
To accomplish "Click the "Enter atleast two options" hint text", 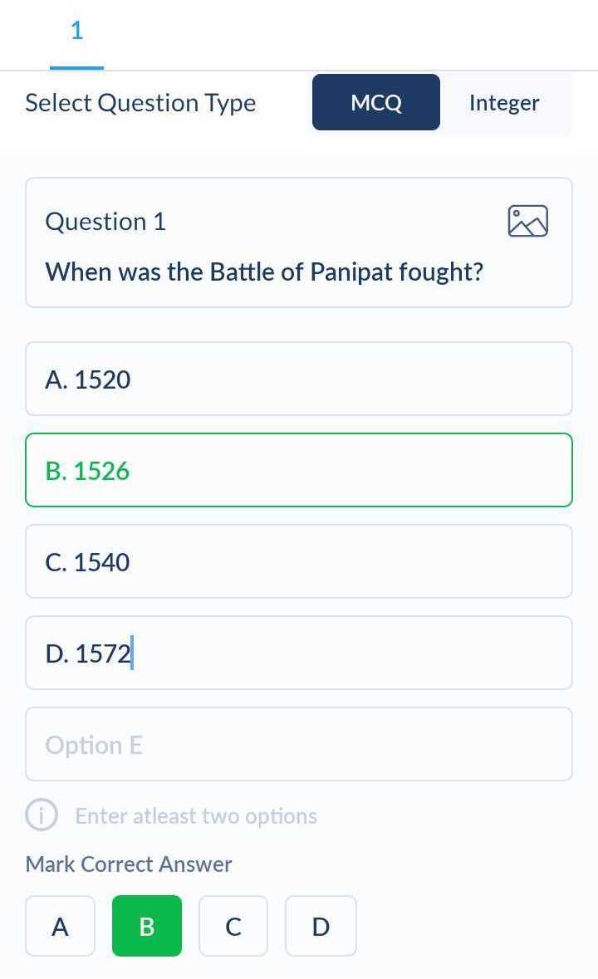I will [x=196, y=816].
